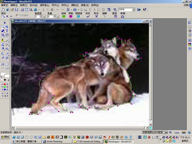
Task: Select the Clone stamp tool
Action: [3, 44]
